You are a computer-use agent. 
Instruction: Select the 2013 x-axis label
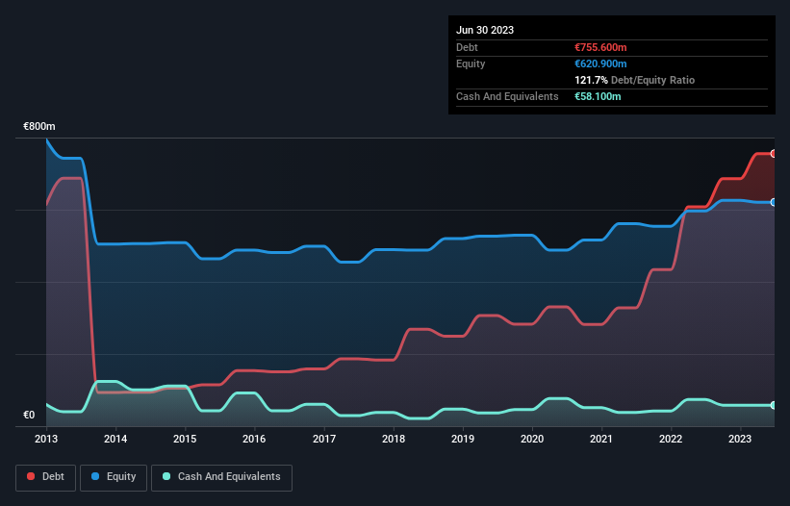coord(46,439)
